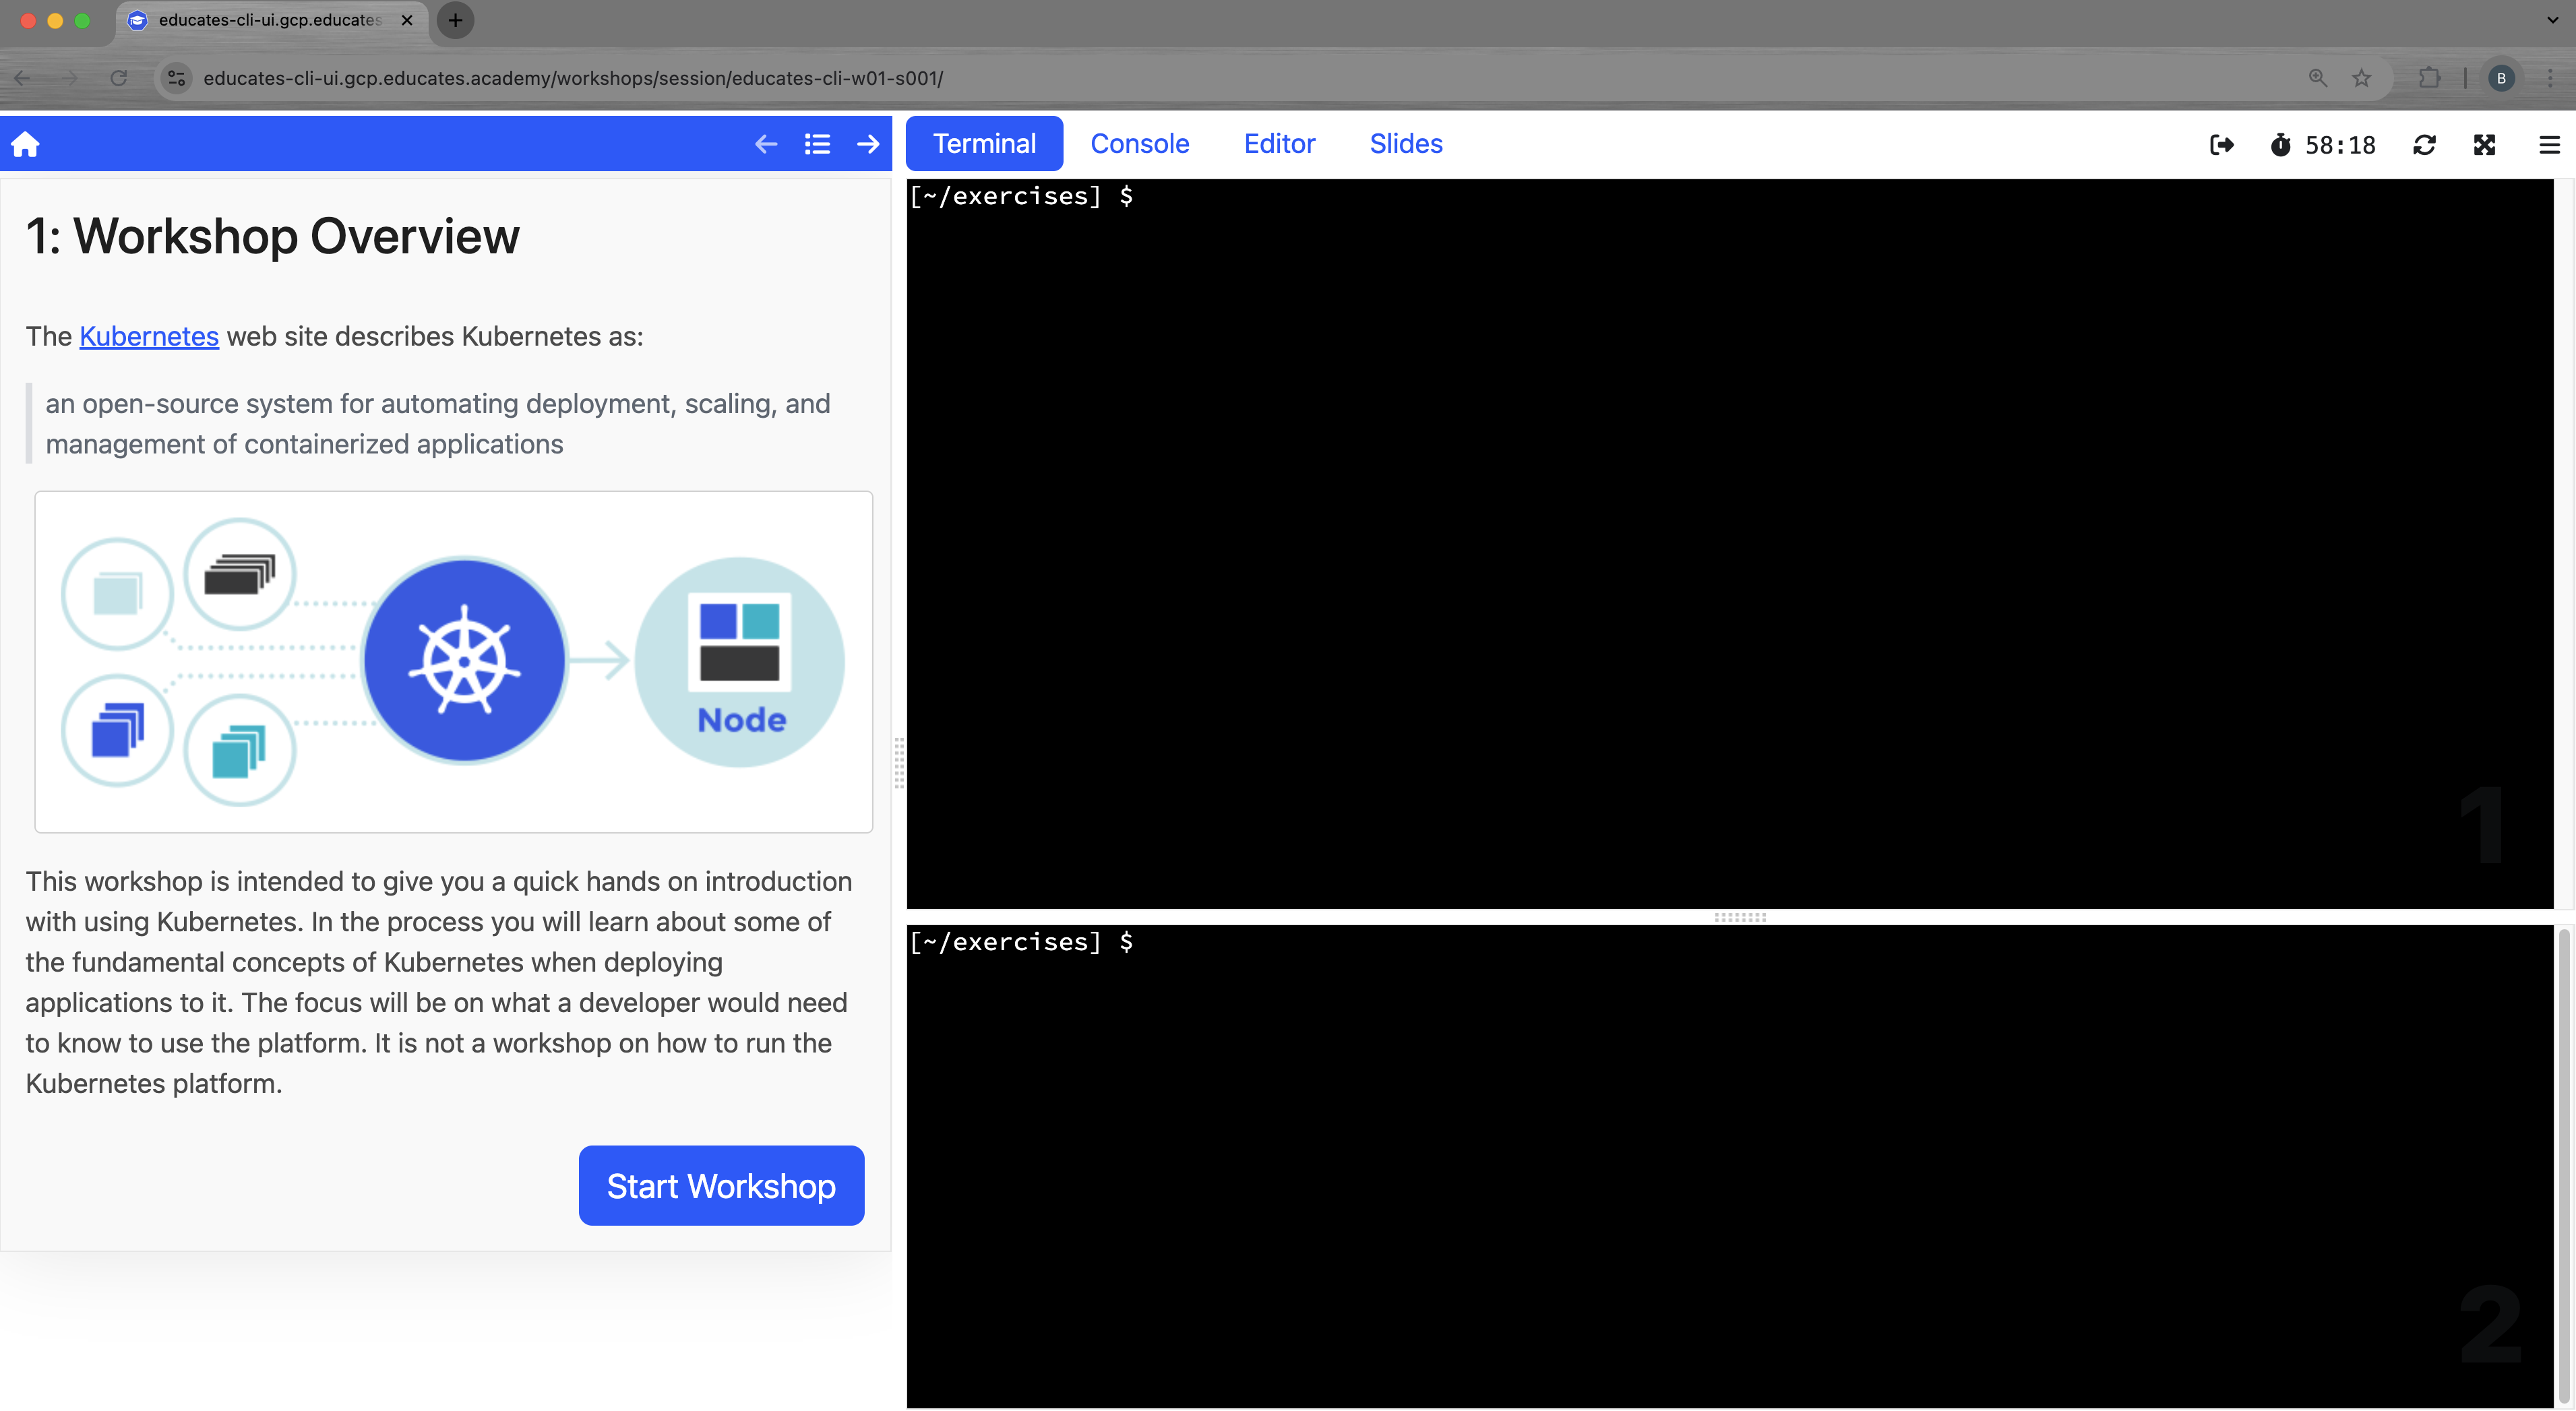
Task: Switch to the Slides tab
Action: point(1406,144)
